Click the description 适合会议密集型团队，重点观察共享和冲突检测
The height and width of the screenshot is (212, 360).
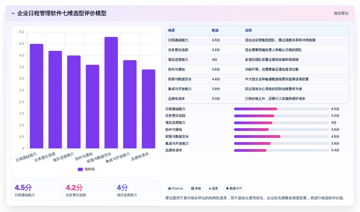pyautogui.click(x=280, y=40)
